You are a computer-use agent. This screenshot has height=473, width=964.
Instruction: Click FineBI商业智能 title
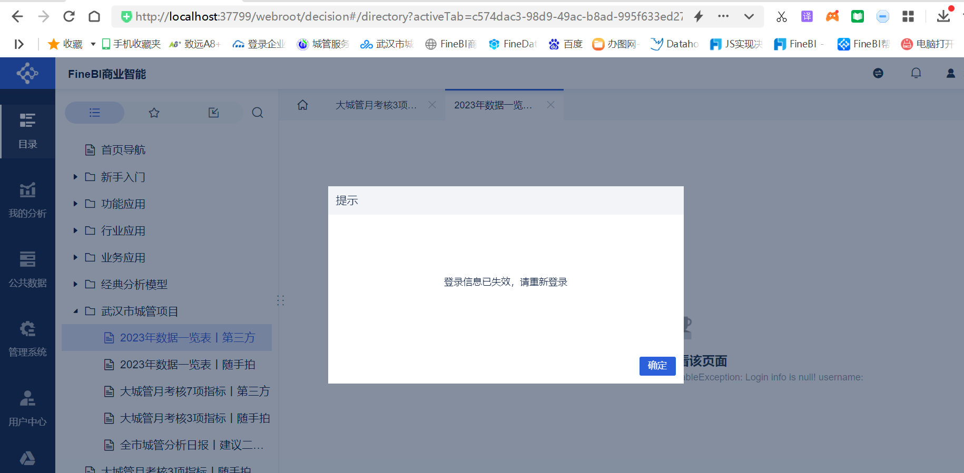[x=107, y=74]
